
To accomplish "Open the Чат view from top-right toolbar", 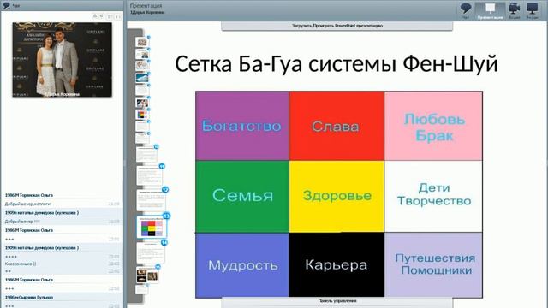I will click(x=466, y=10).
